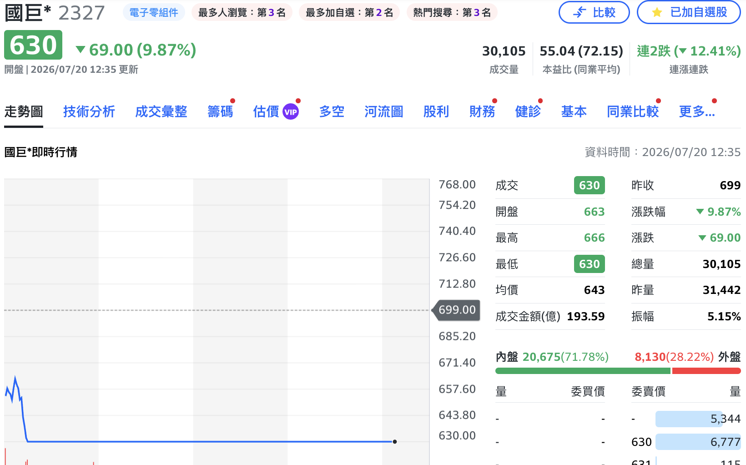
Task: Click the 外盤 8,130(28.22%) text
Action: coord(688,357)
